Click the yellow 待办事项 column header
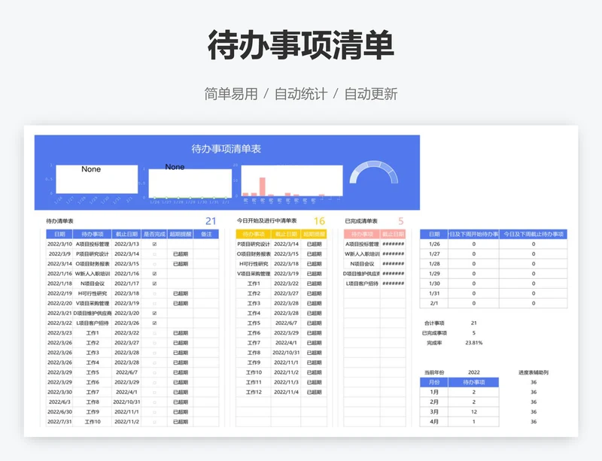 tap(254, 234)
